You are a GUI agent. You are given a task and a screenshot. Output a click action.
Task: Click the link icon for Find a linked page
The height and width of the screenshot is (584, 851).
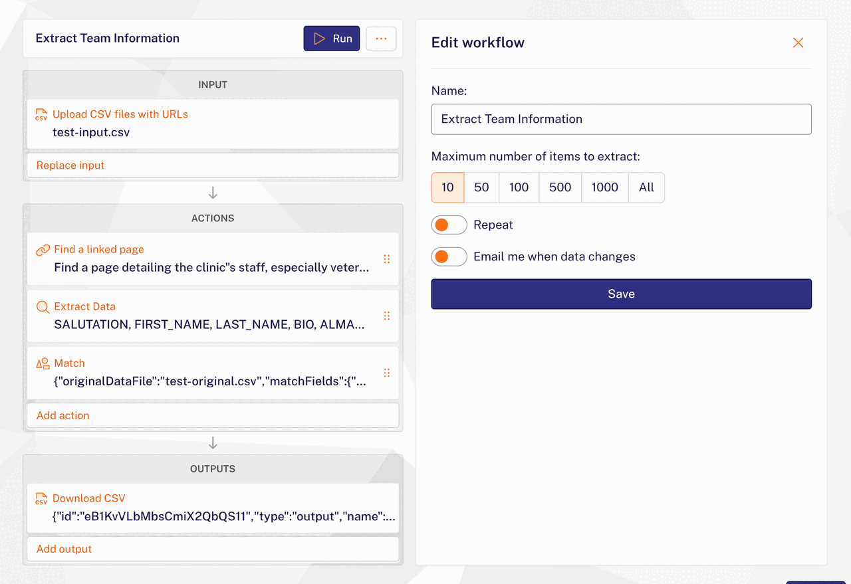click(43, 250)
